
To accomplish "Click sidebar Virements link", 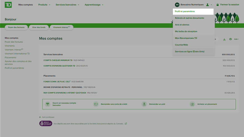I will click(x=10, y=46).
